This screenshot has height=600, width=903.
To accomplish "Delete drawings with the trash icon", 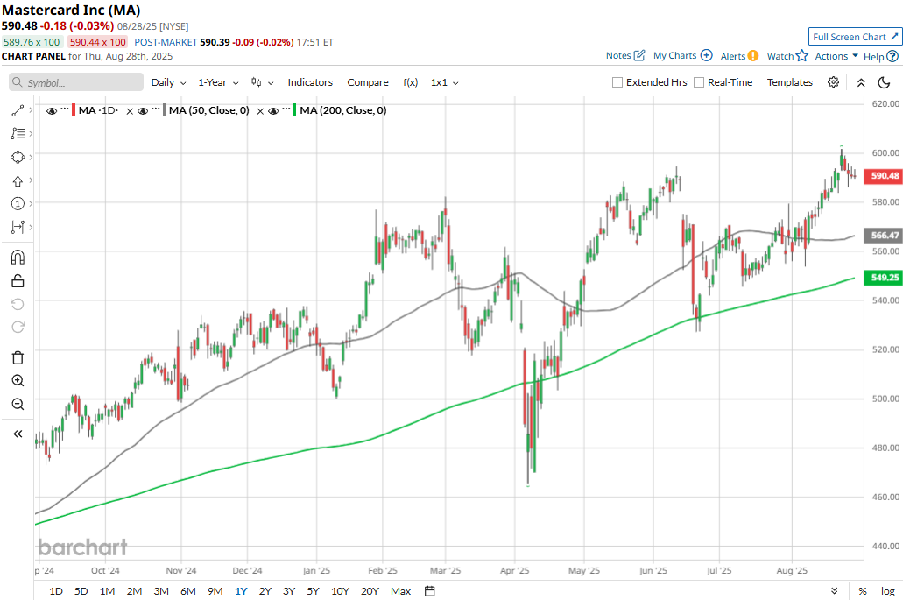I will click(x=18, y=357).
